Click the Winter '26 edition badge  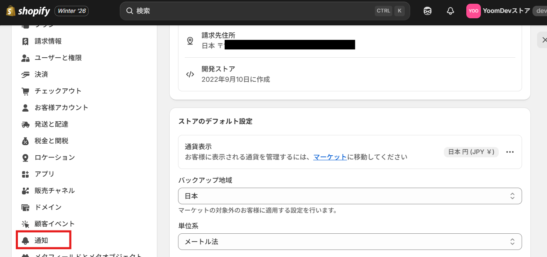pos(72,11)
